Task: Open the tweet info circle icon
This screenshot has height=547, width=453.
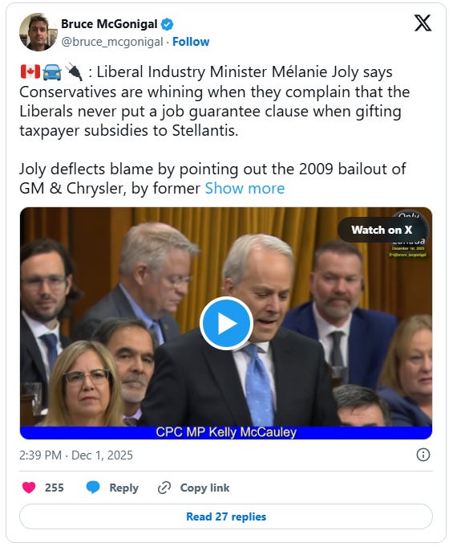Action: click(x=423, y=455)
